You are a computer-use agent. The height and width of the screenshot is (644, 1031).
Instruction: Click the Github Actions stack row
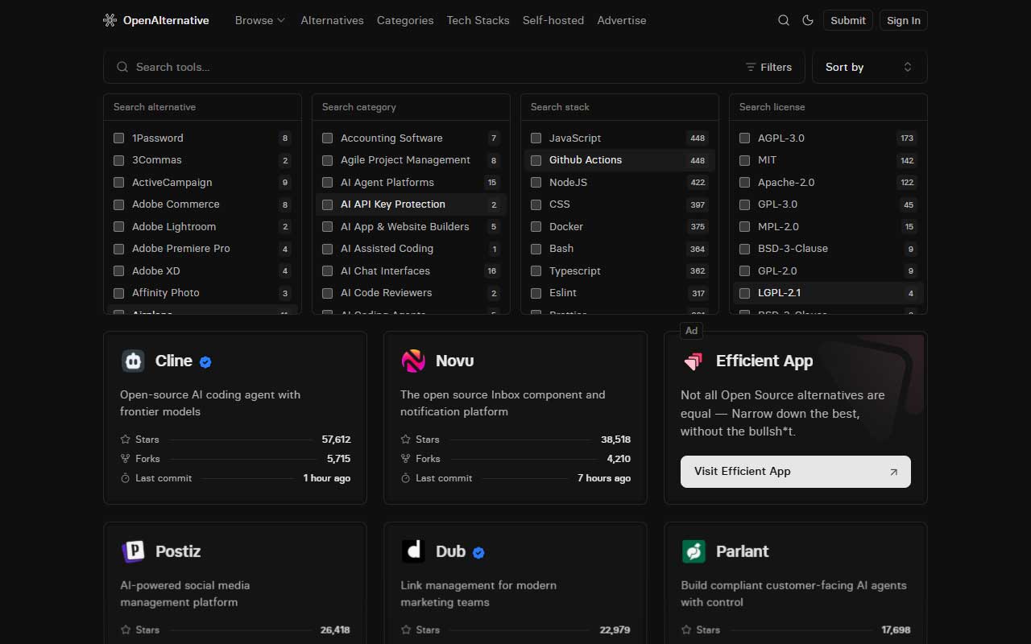(x=619, y=160)
